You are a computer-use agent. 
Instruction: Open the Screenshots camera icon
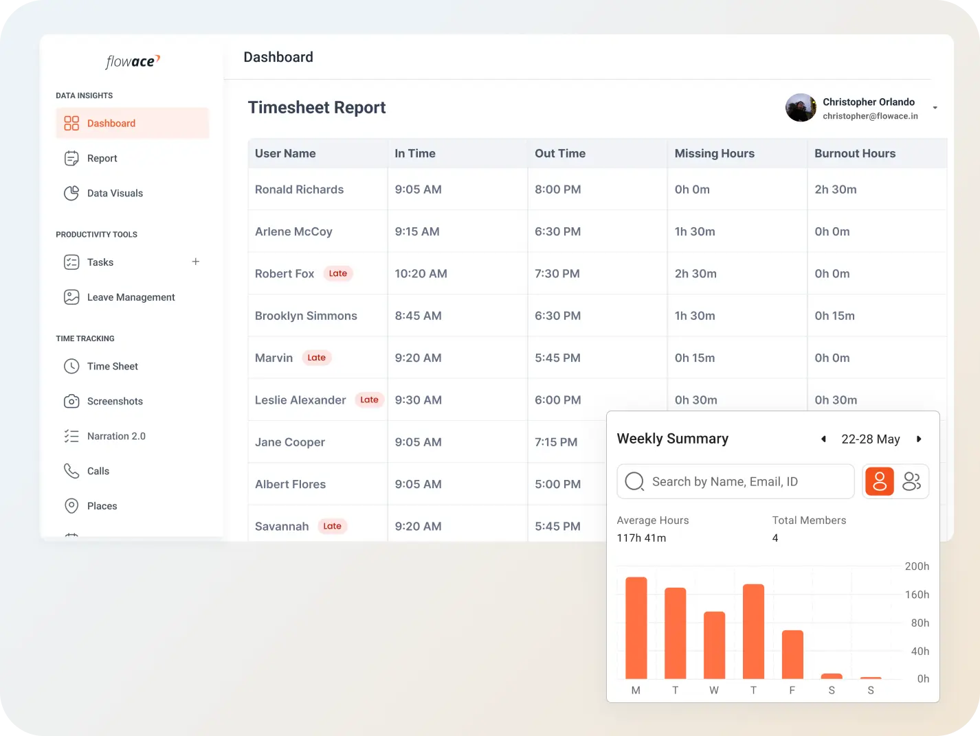pos(71,402)
